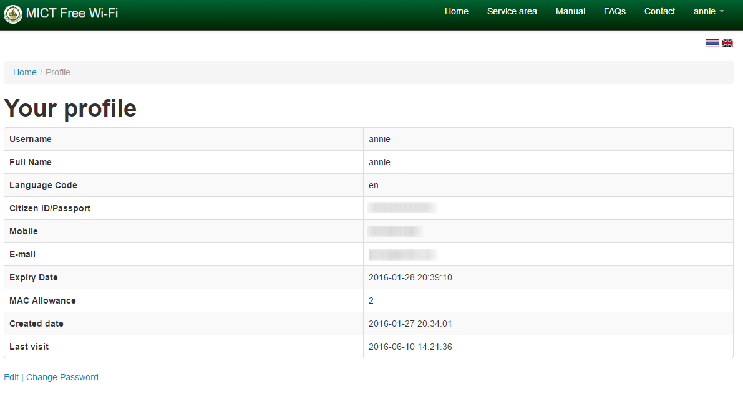Screen dimensions: 743x397
Task: Go to Home in the navbar
Action: pyautogui.click(x=456, y=11)
